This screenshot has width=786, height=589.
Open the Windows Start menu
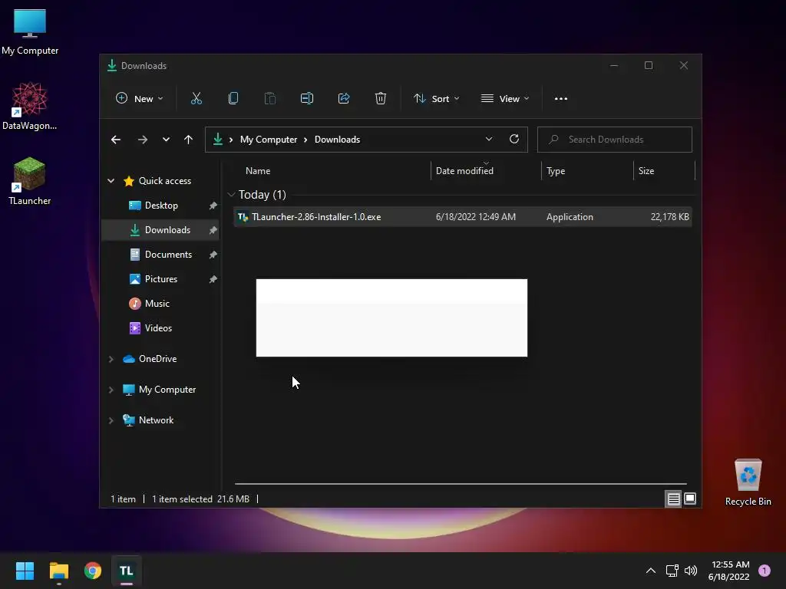pyautogui.click(x=25, y=571)
